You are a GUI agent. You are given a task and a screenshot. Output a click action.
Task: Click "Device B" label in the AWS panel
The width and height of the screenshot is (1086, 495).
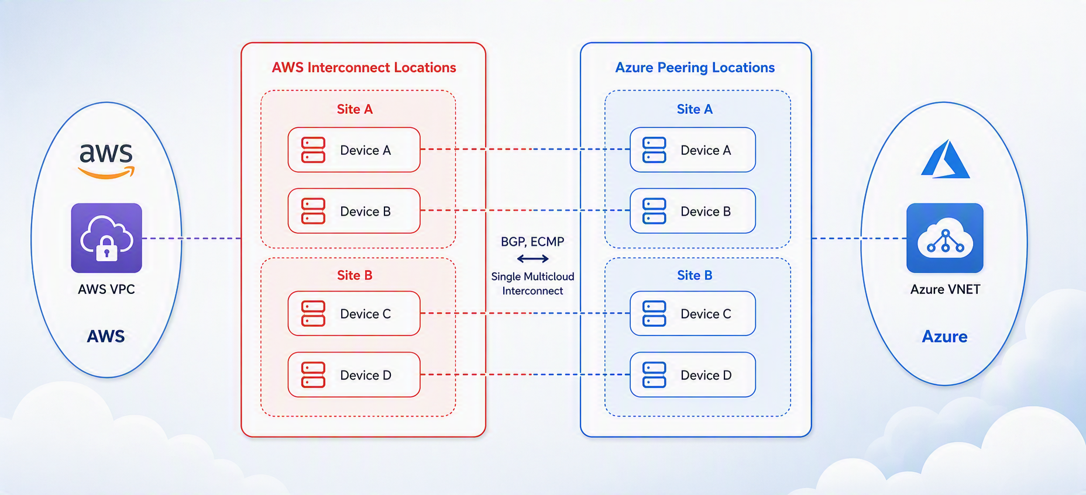[366, 212]
